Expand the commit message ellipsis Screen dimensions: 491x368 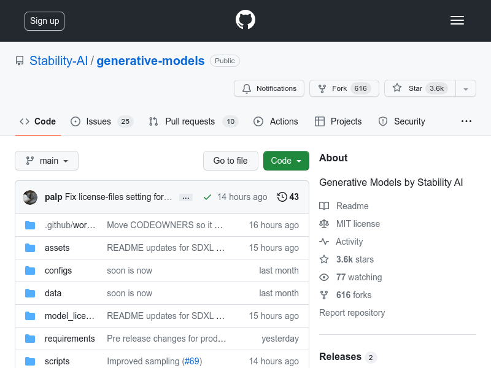tap(186, 197)
